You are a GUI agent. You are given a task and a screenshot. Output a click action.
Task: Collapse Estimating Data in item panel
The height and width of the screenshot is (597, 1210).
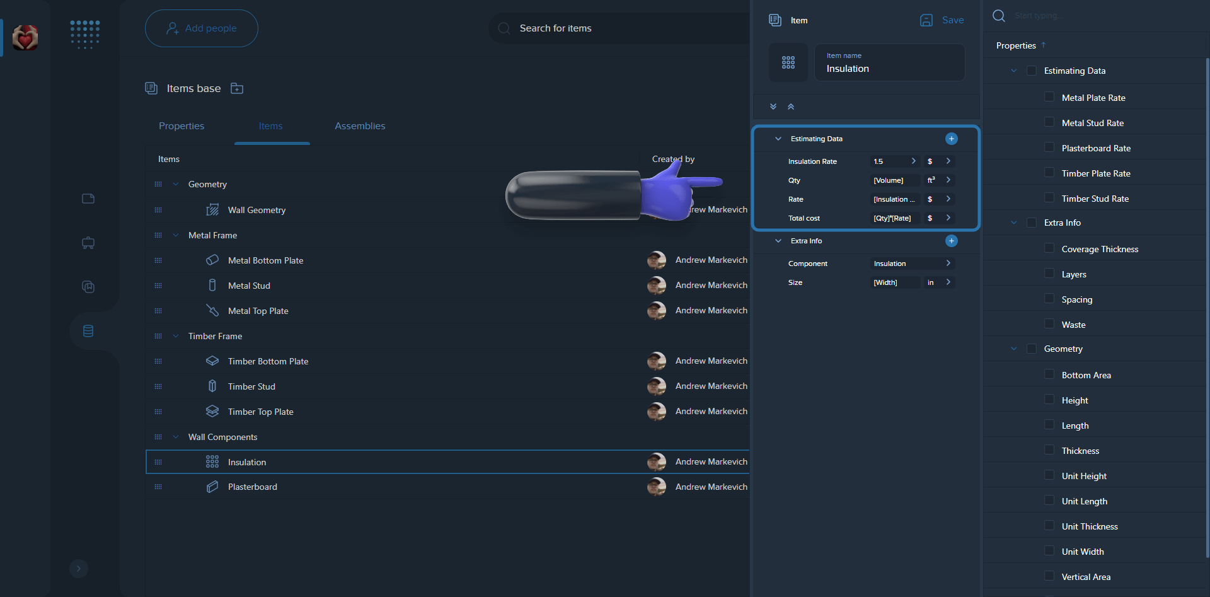point(778,139)
